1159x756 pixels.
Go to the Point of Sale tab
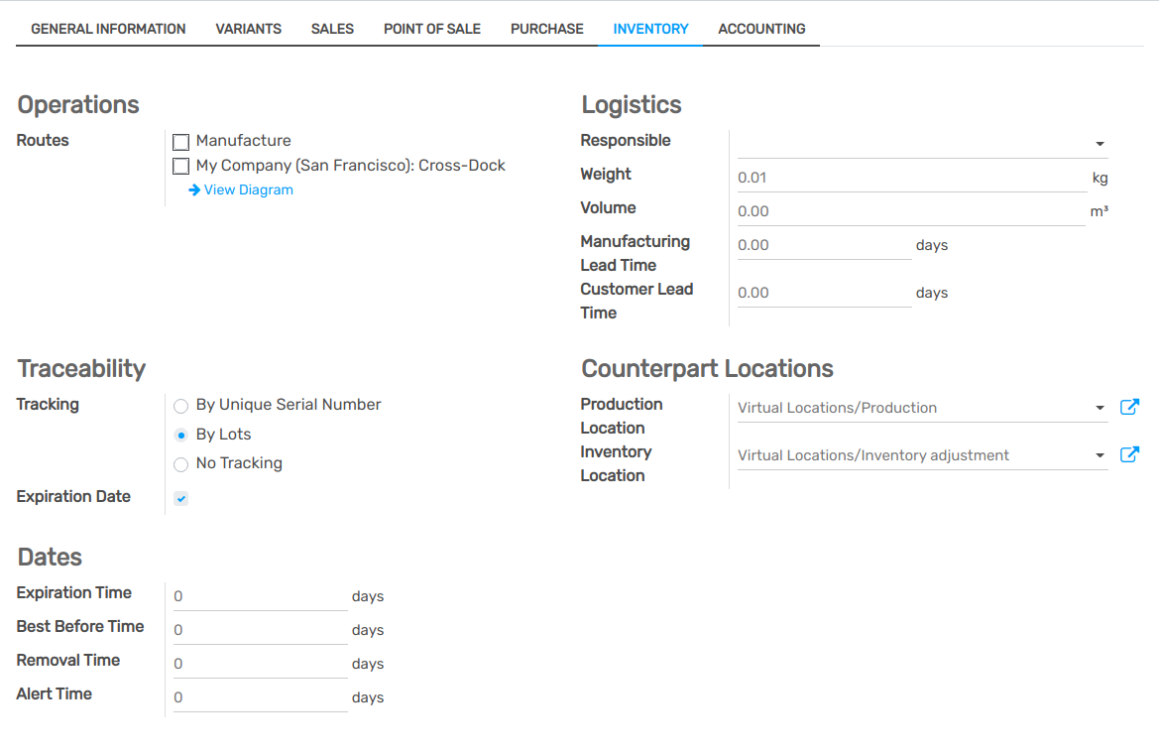coord(432,29)
